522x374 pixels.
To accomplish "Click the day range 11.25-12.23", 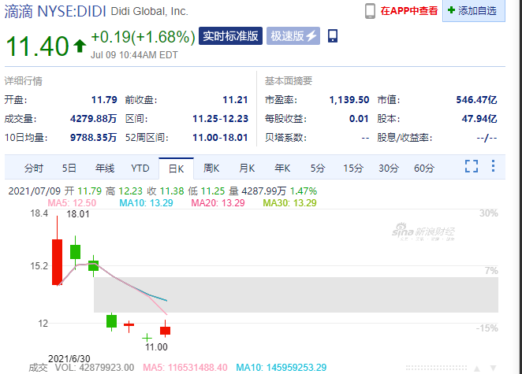I will click(220, 119).
